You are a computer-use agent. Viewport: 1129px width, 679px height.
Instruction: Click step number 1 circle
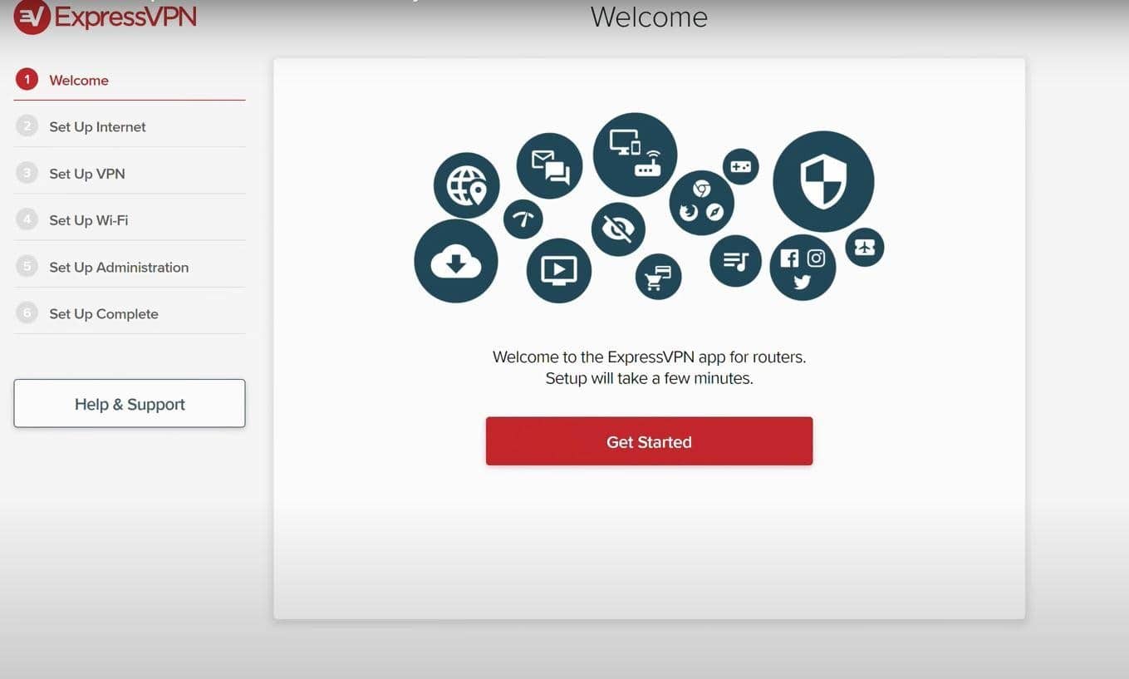click(27, 80)
